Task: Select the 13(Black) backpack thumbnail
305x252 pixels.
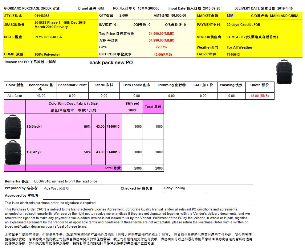Action: click(x=13, y=126)
